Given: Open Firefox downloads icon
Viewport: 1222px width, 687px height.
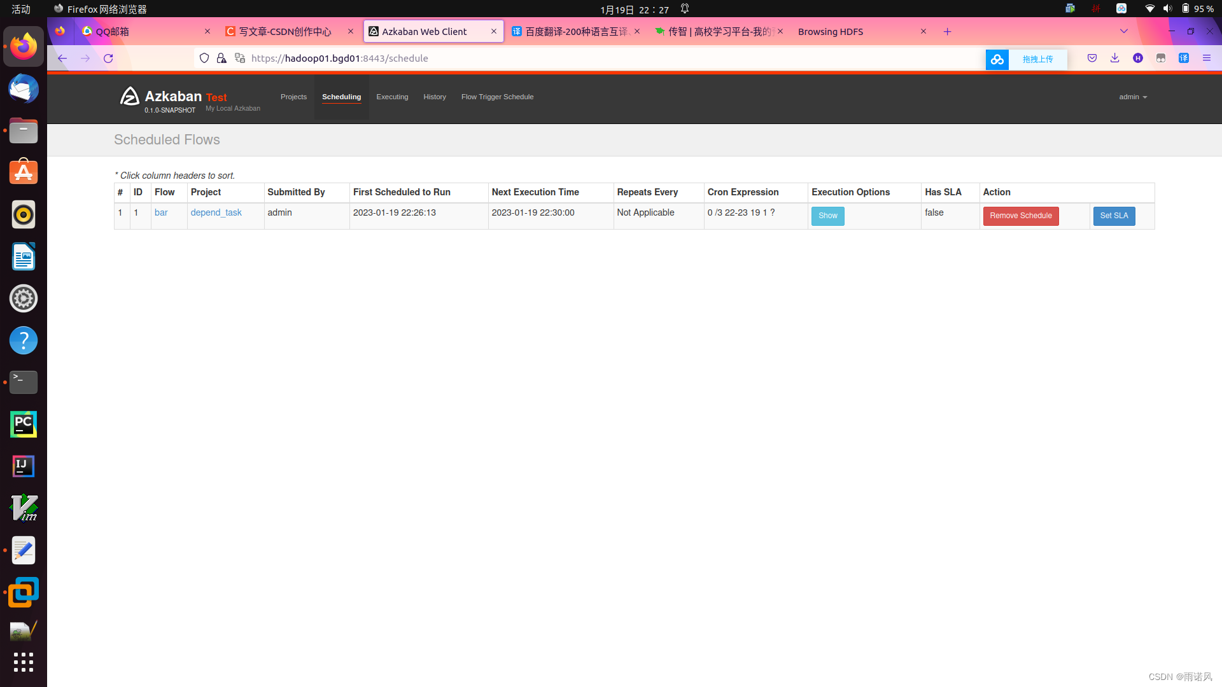Looking at the screenshot, I should [x=1114, y=59].
